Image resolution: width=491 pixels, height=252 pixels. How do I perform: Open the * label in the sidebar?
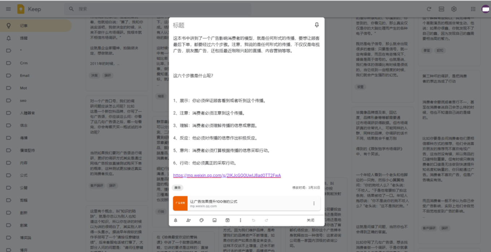[x=36, y=51]
